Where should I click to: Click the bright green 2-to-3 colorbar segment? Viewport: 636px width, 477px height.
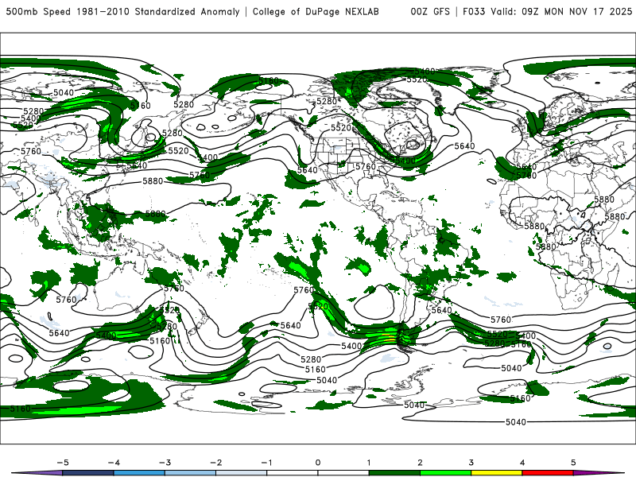pos(446,473)
